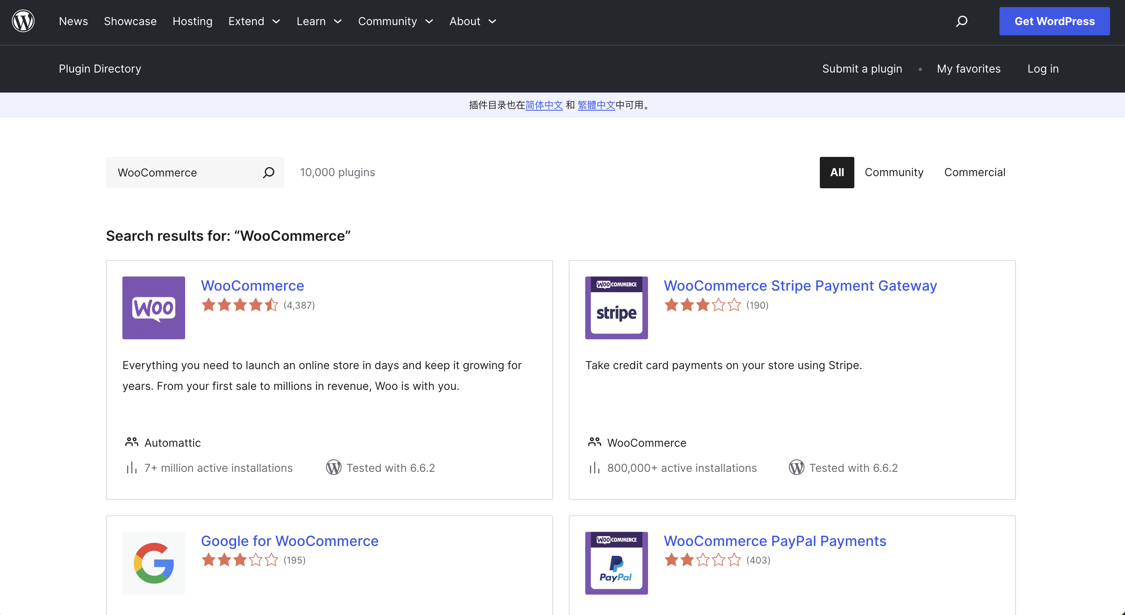Click the WooCommerce author people icon
The width and height of the screenshot is (1125, 615).
tap(594, 442)
